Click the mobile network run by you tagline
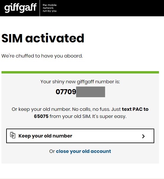This screenshot has width=164, height=179. (50, 8)
